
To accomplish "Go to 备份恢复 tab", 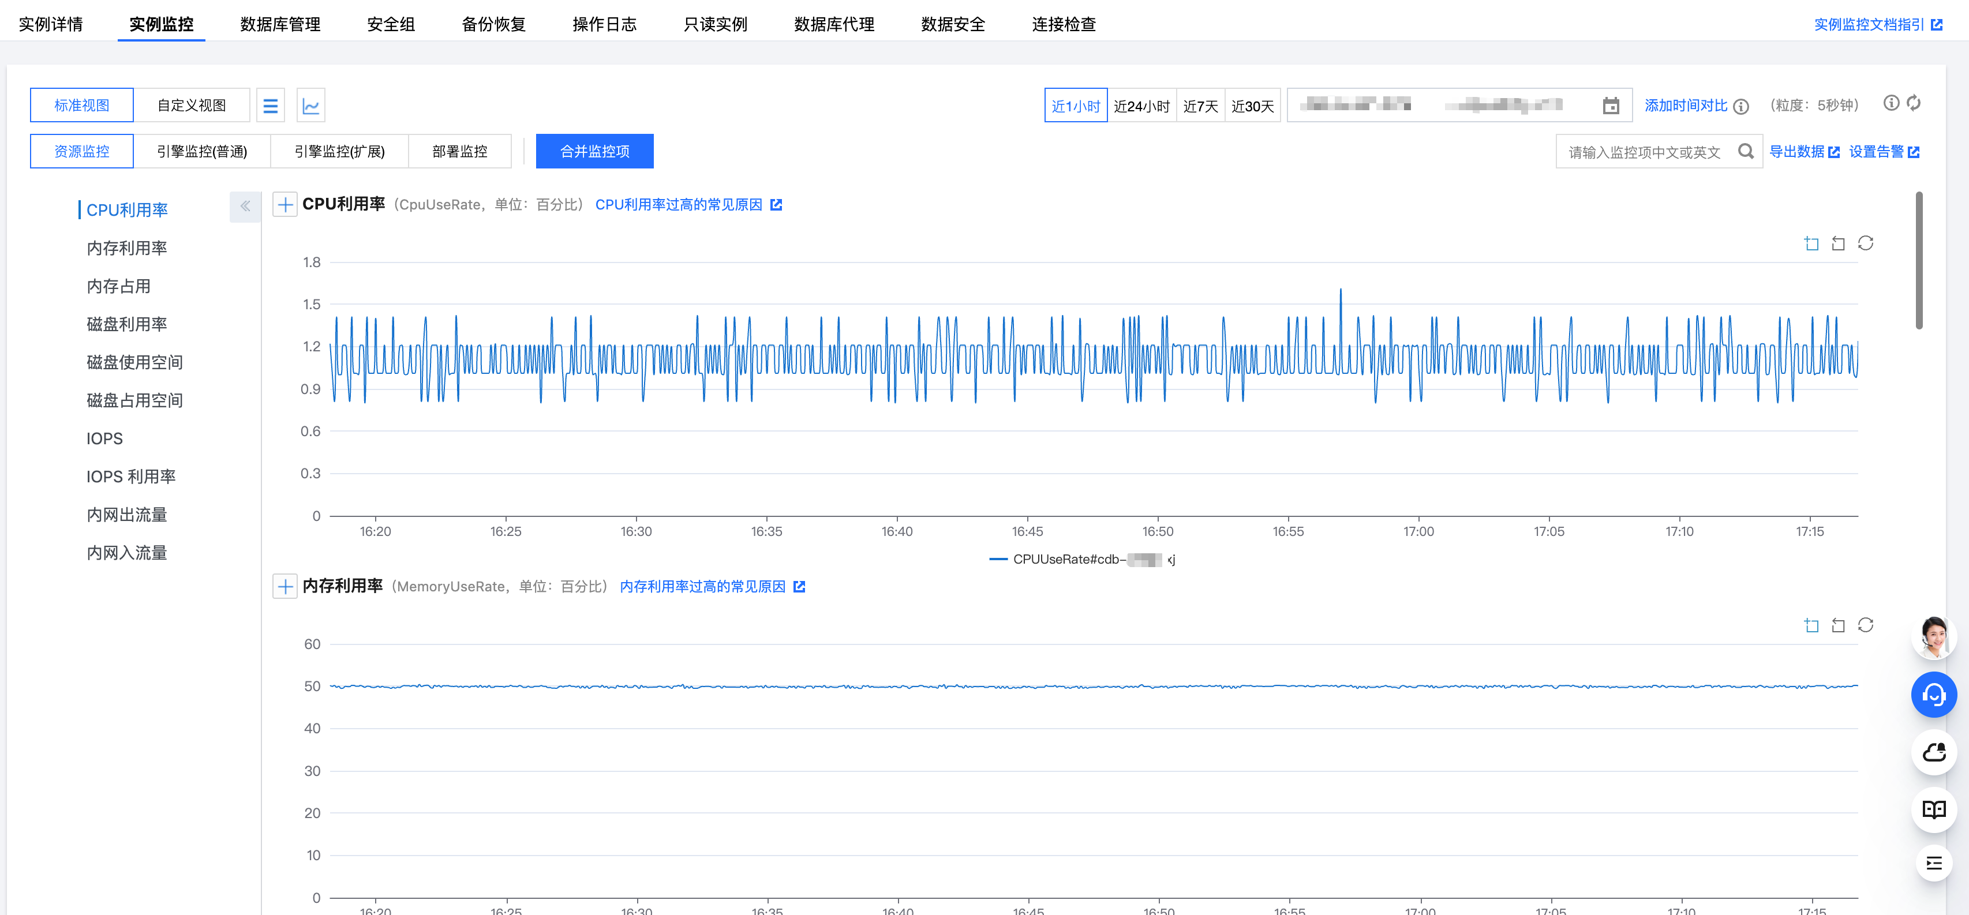I will click(494, 24).
